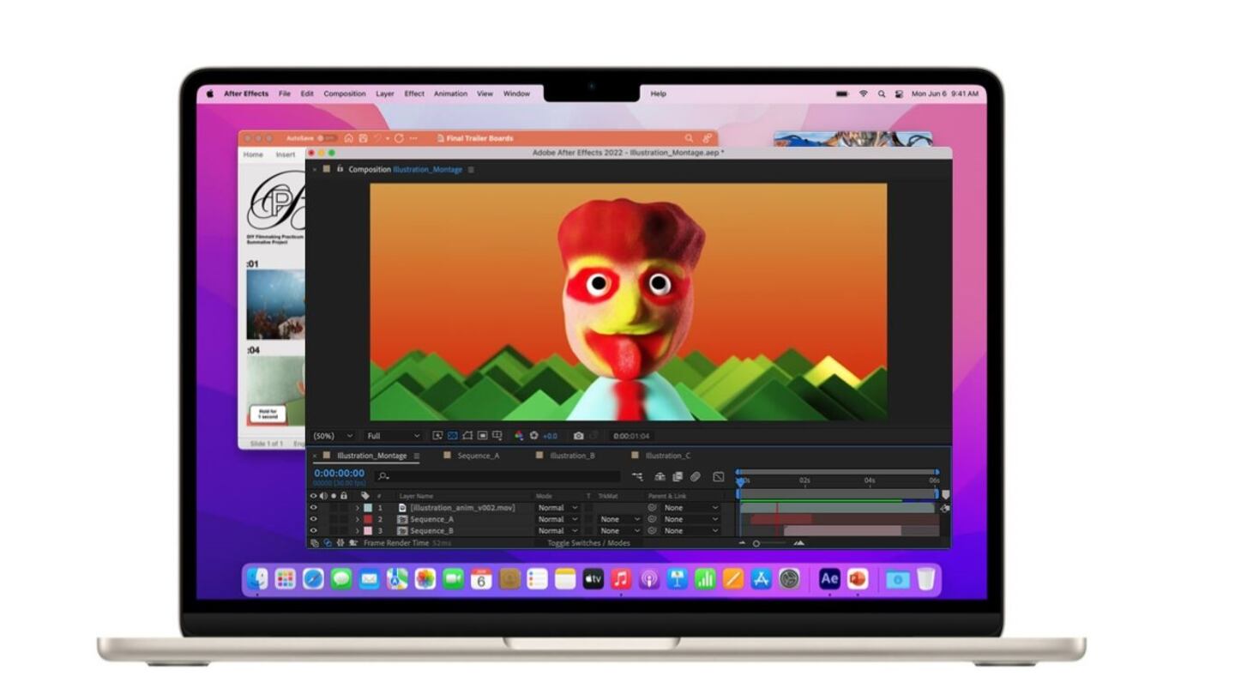This screenshot has width=1235, height=695.
Task: Open the Composition menu
Action: click(x=344, y=94)
